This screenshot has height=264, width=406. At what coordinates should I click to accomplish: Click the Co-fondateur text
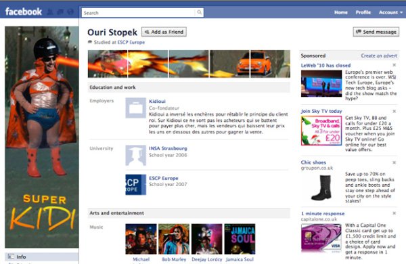(164, 108)
